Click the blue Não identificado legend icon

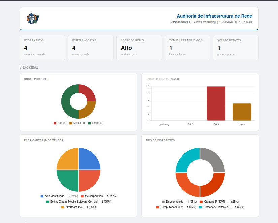(x=42, y=196)
